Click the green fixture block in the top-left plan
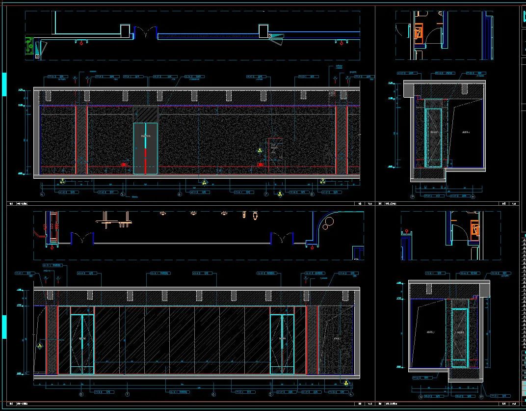 [x=30, y=46]
